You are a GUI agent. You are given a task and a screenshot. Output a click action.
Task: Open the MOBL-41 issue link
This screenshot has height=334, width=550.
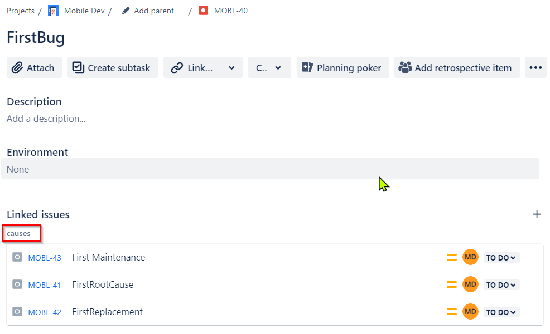tap(45, 285)
